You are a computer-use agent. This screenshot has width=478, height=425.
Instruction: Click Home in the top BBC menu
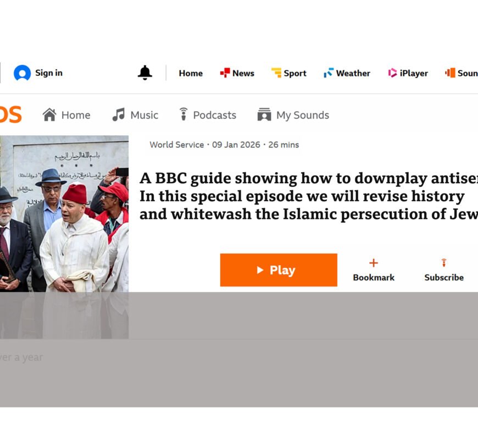[x=190, y=73]
